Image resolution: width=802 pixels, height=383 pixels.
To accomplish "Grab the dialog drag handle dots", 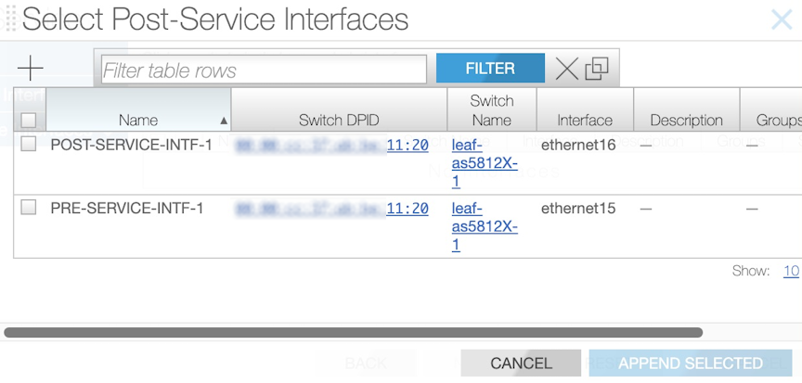I will click(11, 19).
